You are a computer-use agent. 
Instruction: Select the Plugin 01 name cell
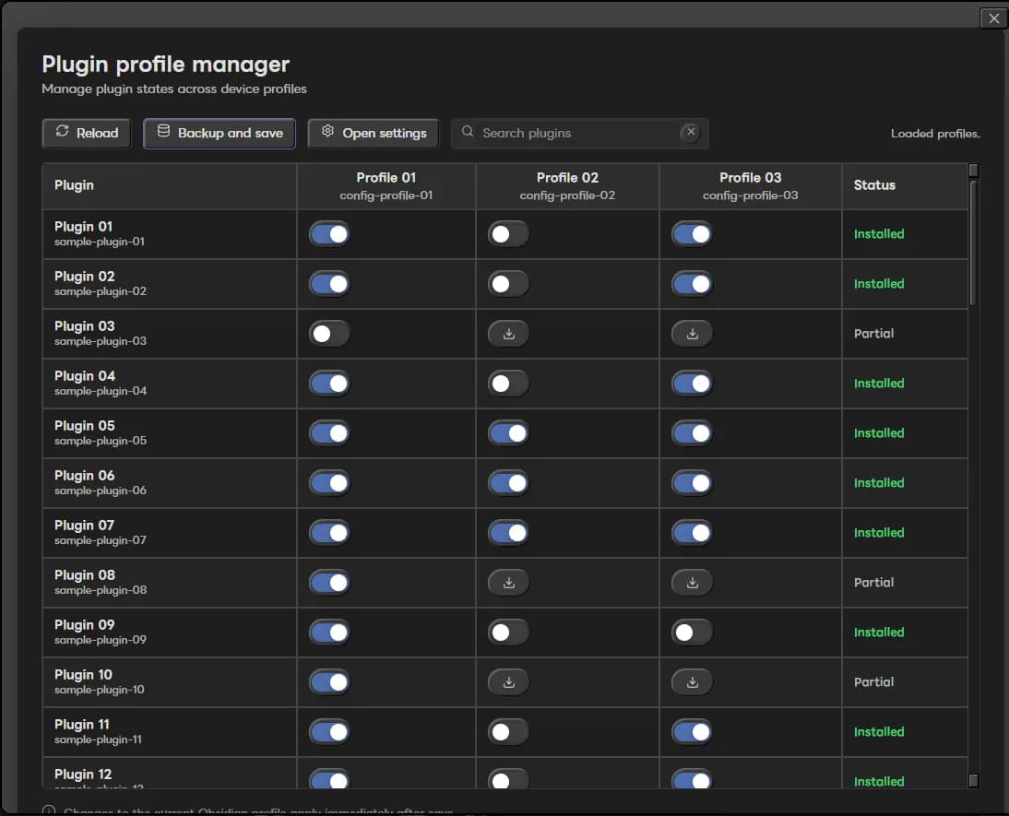169,234
